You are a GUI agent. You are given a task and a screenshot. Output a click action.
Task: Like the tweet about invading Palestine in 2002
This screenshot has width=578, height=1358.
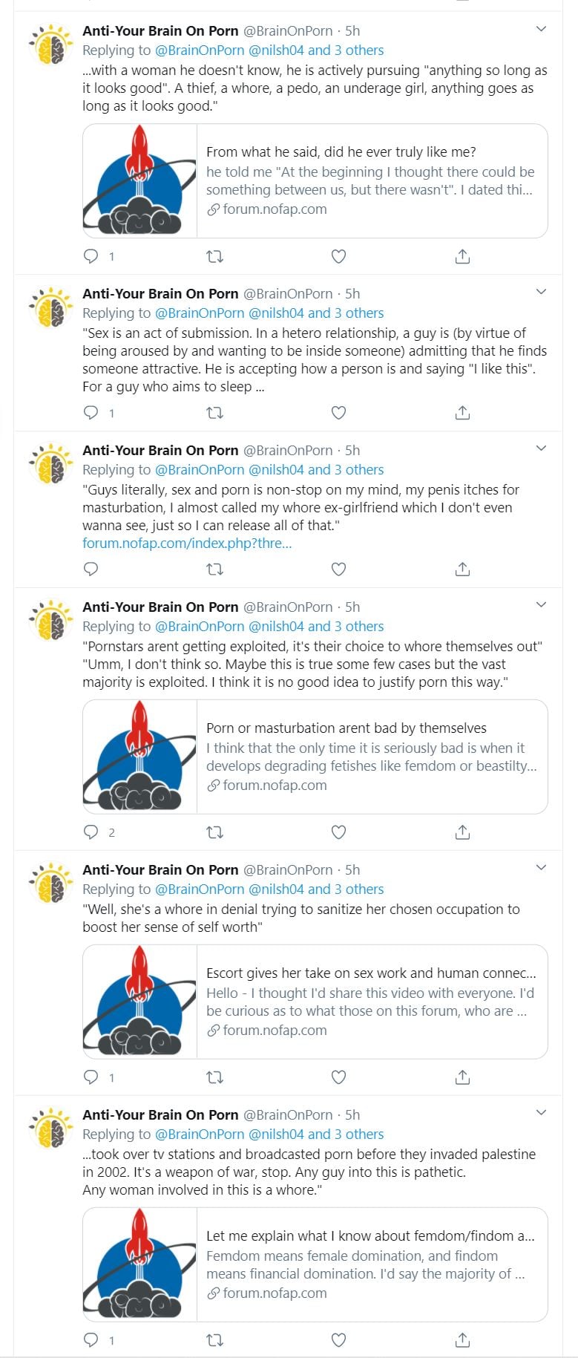pos(338,1340)
